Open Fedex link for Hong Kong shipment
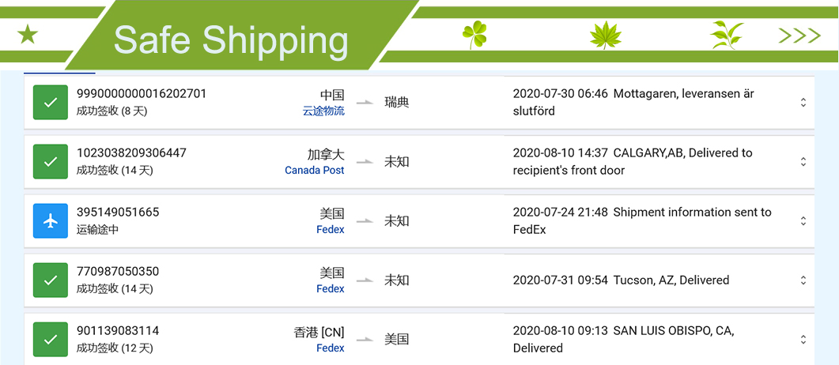The height and width of the screenshot is (365, 839). (331, 348)
